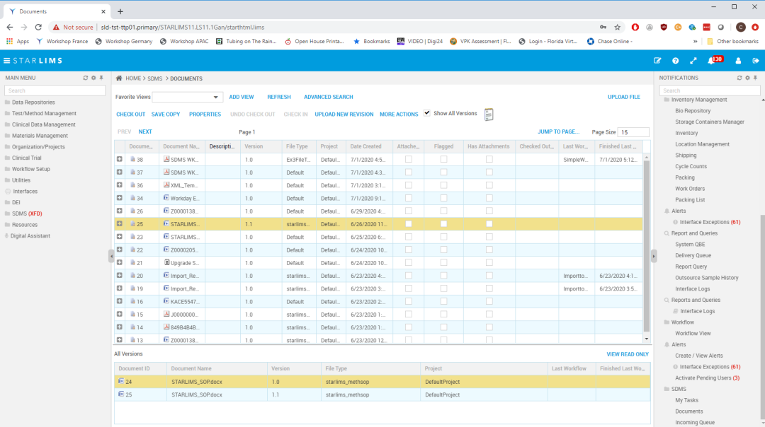
Task: Open the STARLIMS hamburger menu
Action: click(x=7, y=61)
